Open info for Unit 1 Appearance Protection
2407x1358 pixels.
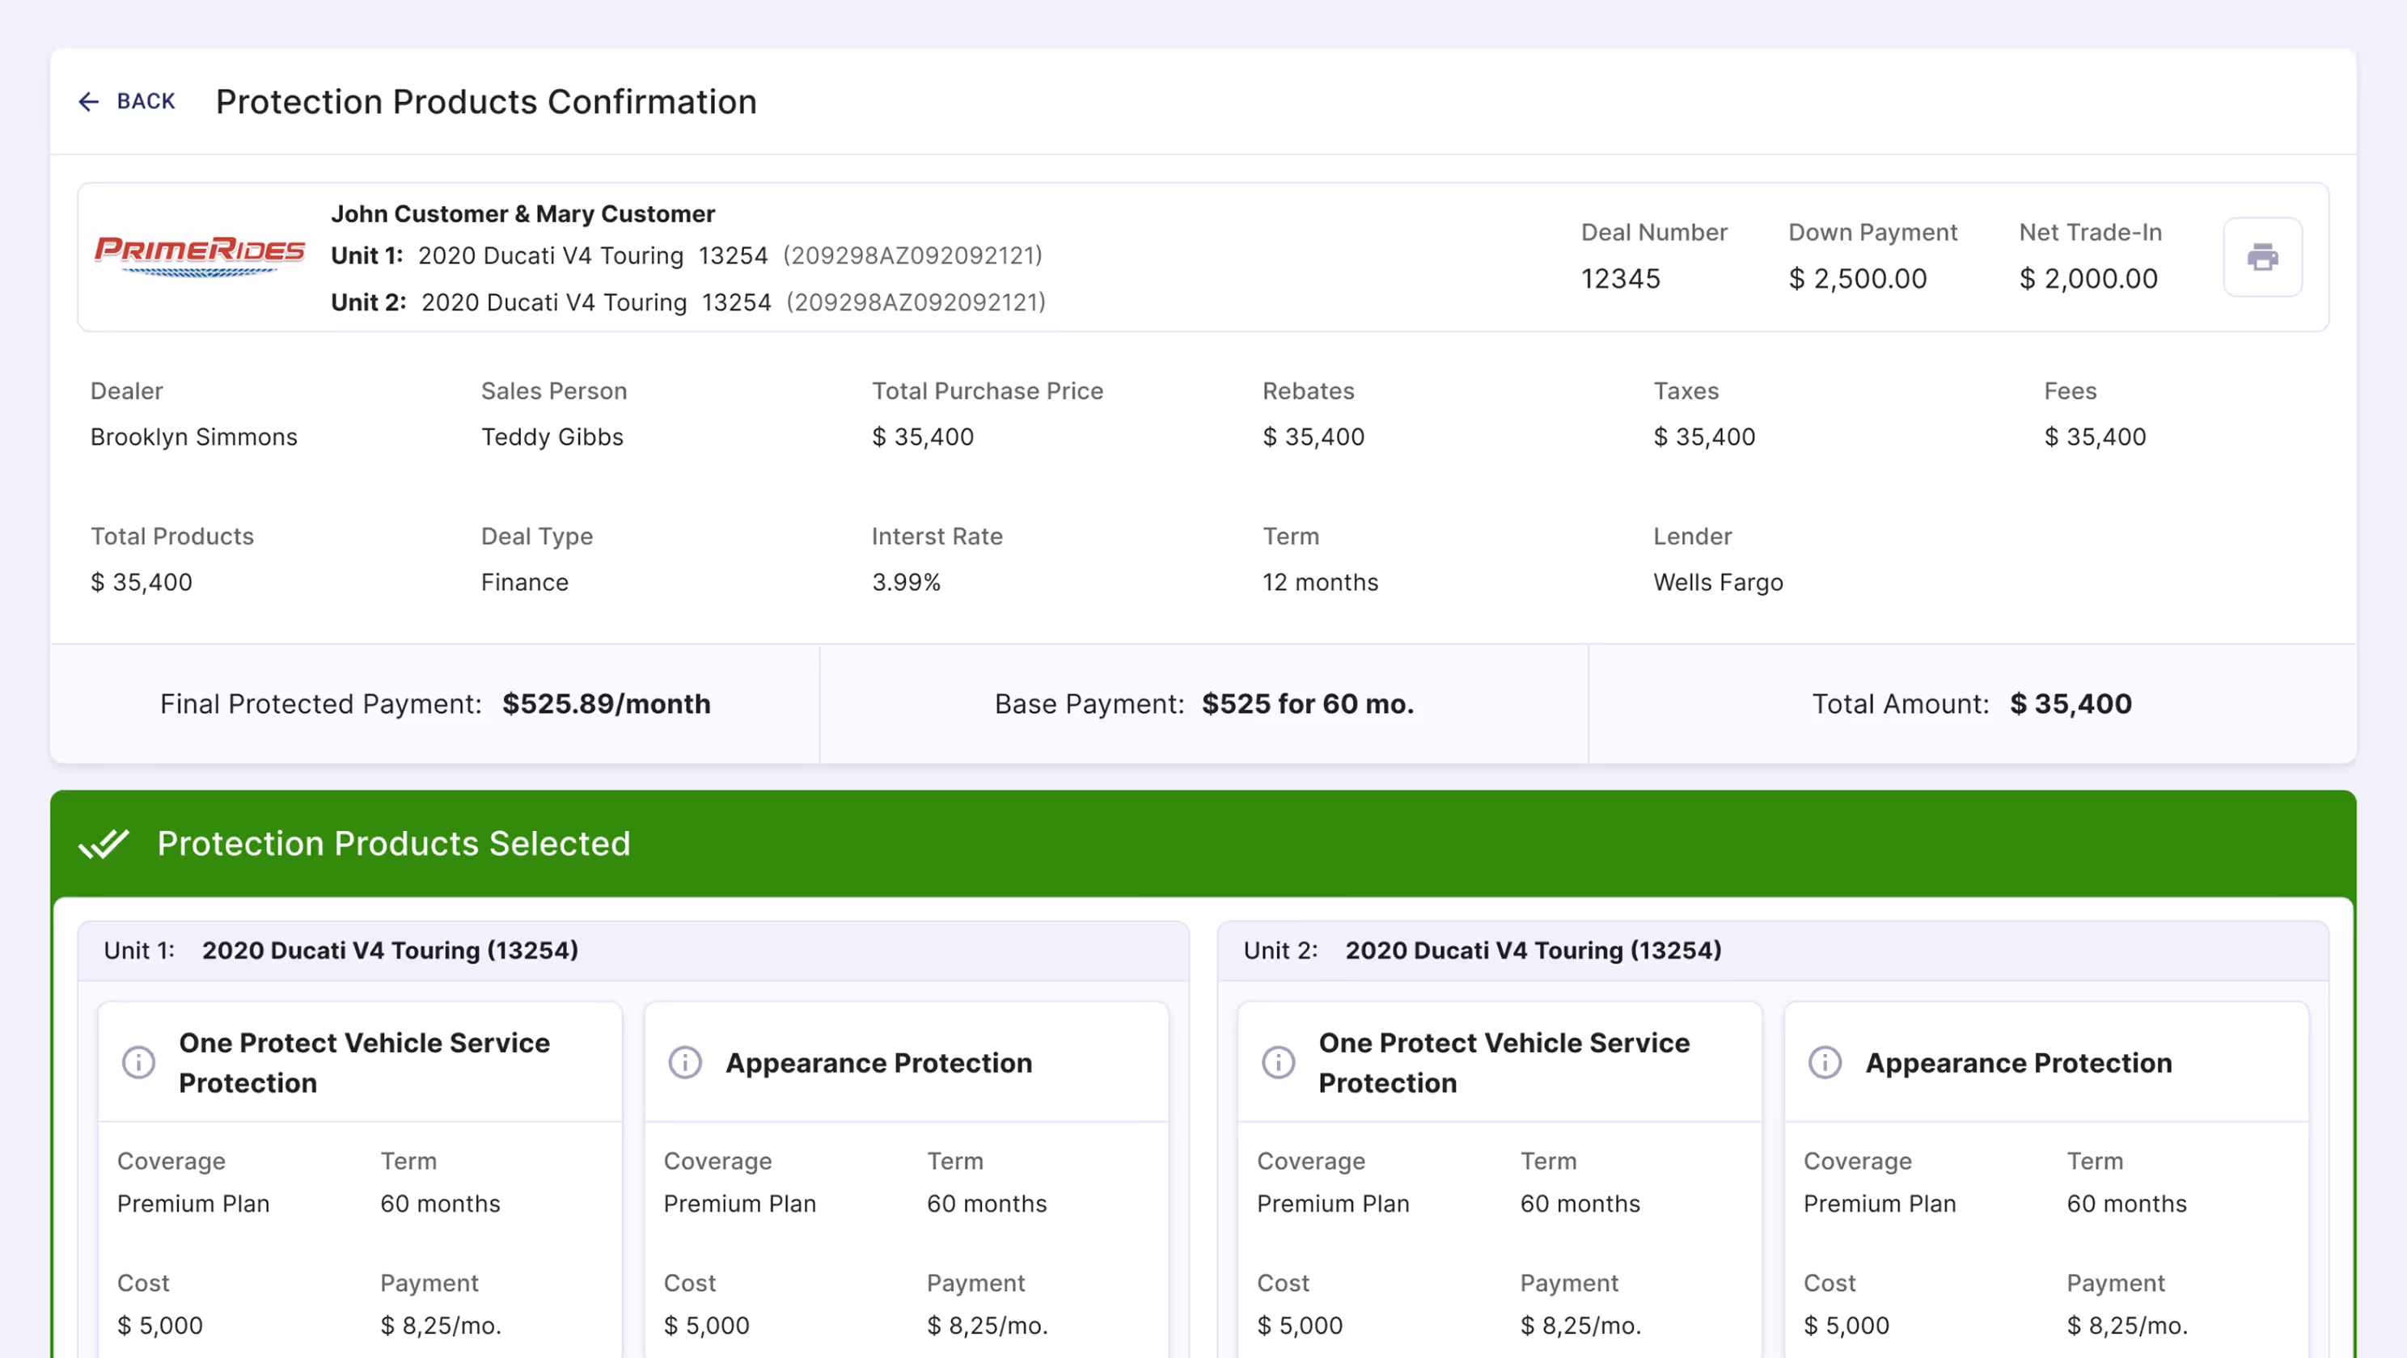coord(685,1062)
